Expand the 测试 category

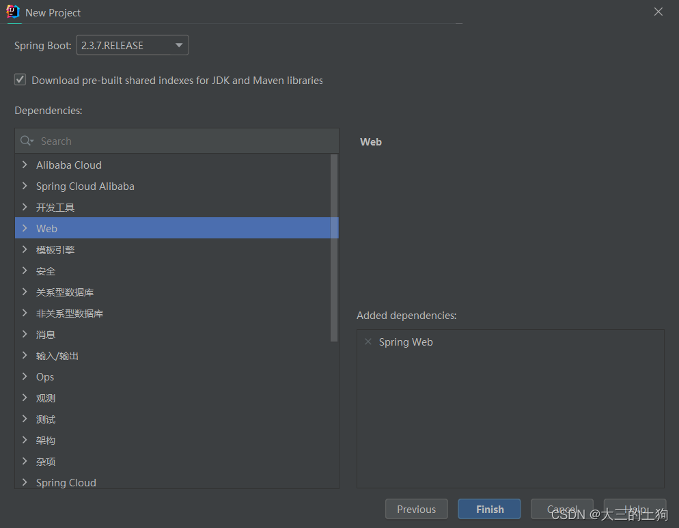[25, 419]
